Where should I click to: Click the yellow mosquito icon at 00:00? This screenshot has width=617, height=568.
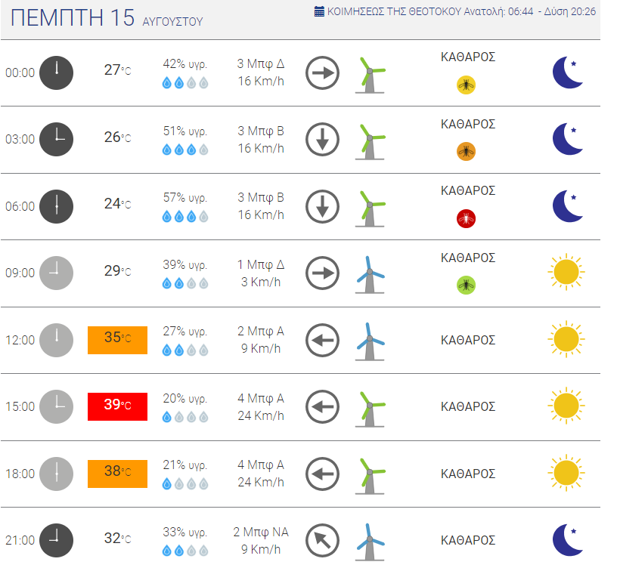[x=466, y=85]
